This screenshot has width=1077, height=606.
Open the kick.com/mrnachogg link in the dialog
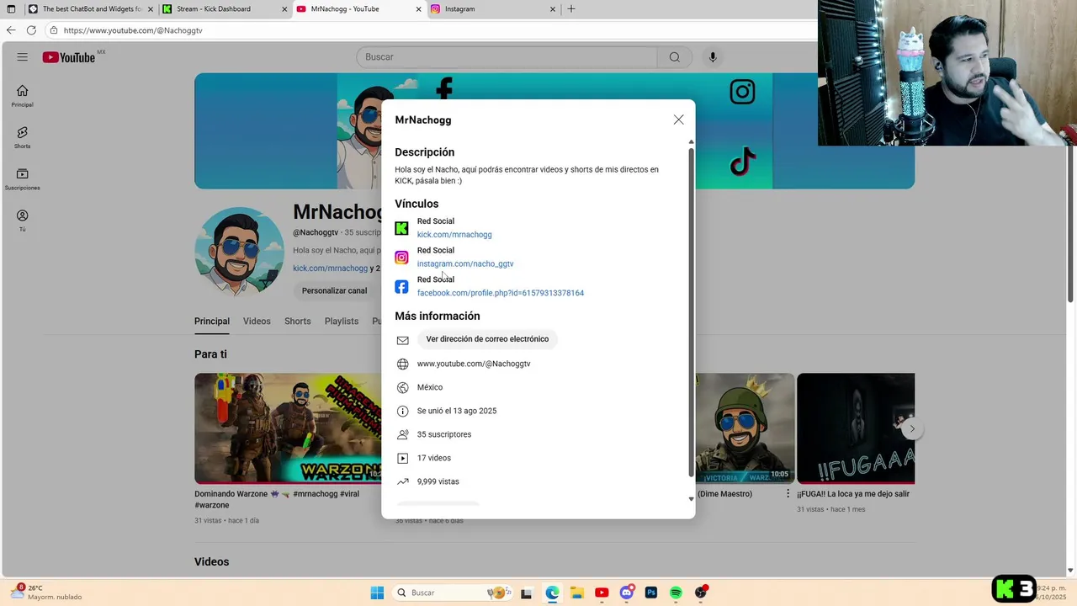tap(454, 235)
